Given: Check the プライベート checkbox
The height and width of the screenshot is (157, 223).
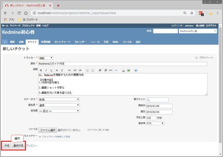Looking at the screenshot, I should [196, 58].
